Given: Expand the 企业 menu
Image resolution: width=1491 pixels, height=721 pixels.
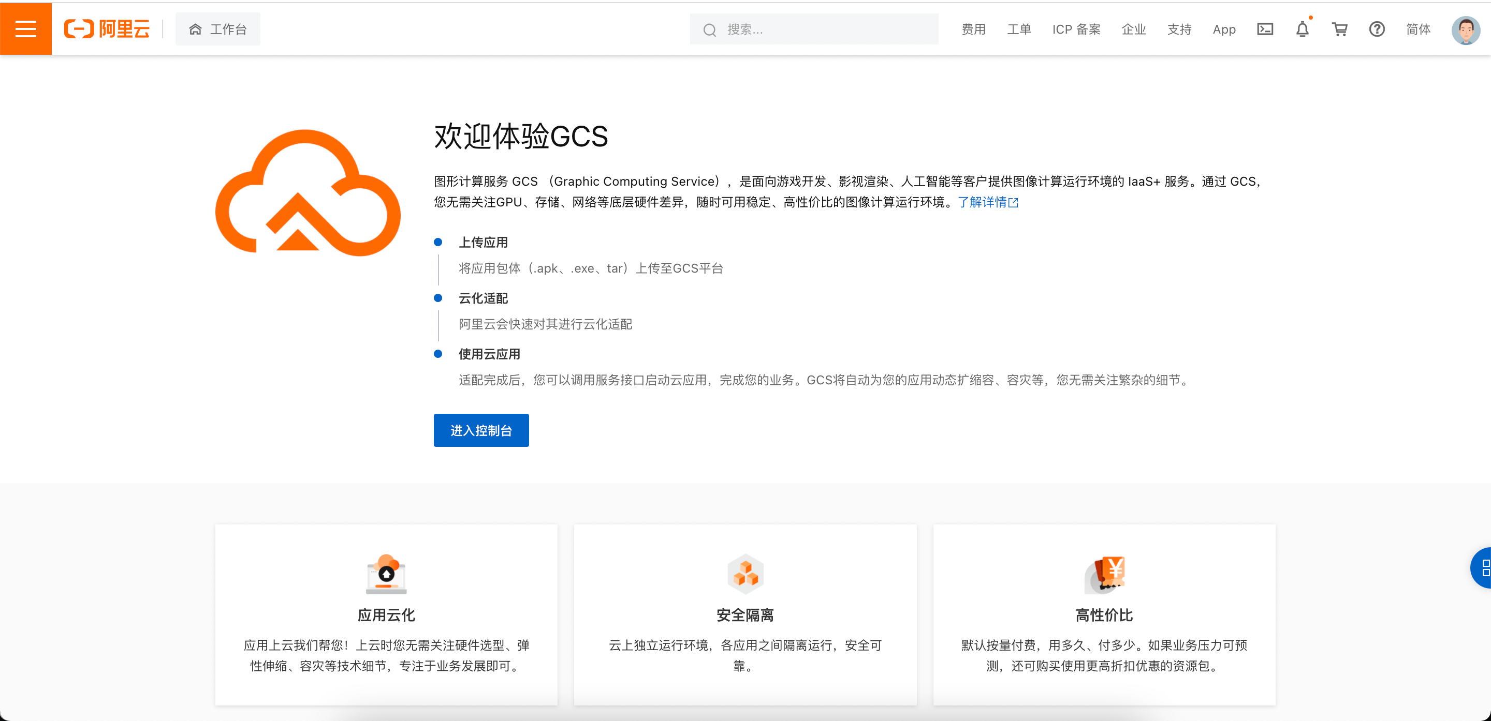Looking at the screenshot, I should tap(1133, 29).
